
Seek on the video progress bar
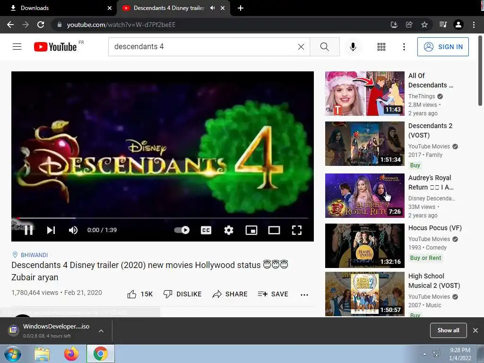163,218
